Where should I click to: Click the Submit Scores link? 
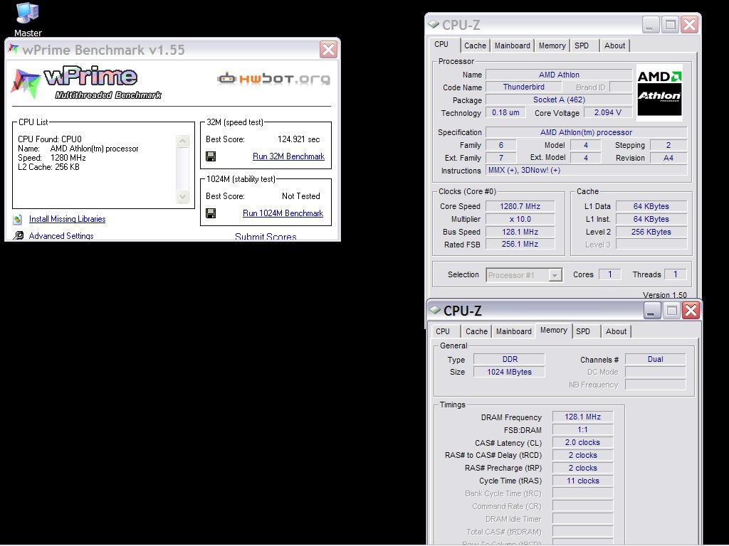click(266, 237)
